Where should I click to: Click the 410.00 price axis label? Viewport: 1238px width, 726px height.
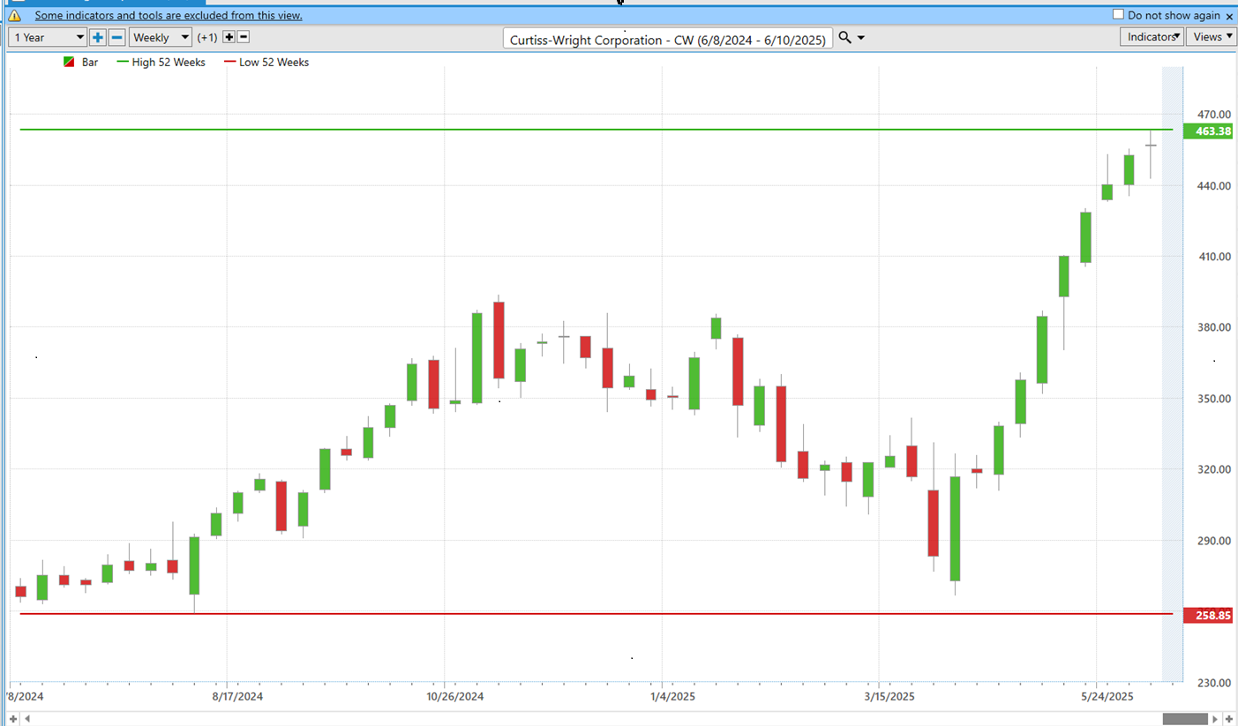point(1213,257)
